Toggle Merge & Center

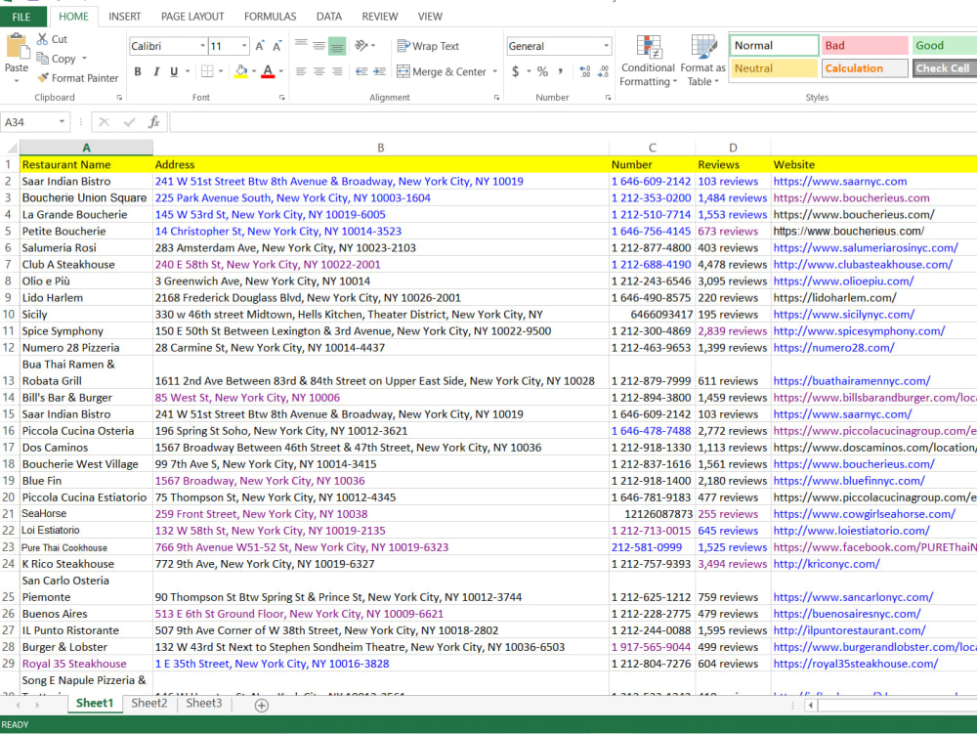[x=442, y=71]
